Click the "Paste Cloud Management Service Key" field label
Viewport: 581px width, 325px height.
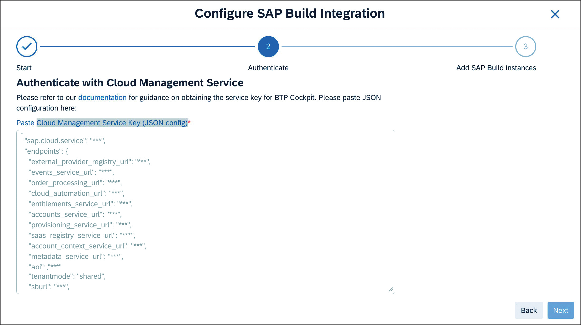coord(103,123)
